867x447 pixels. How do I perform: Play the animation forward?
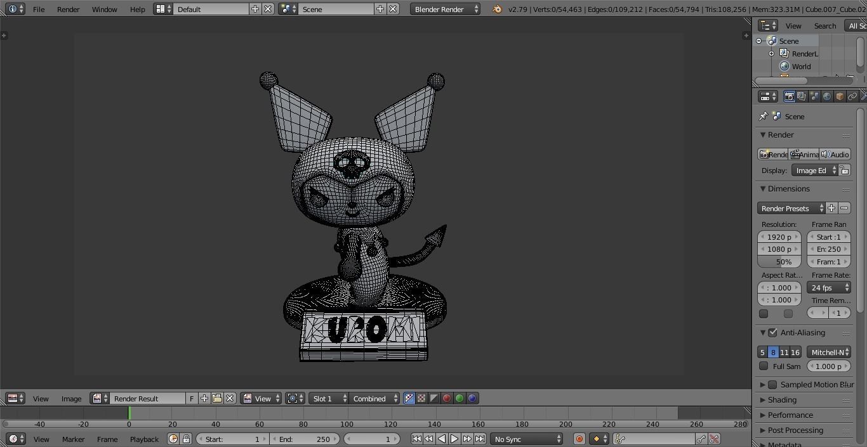click(454, 439)
